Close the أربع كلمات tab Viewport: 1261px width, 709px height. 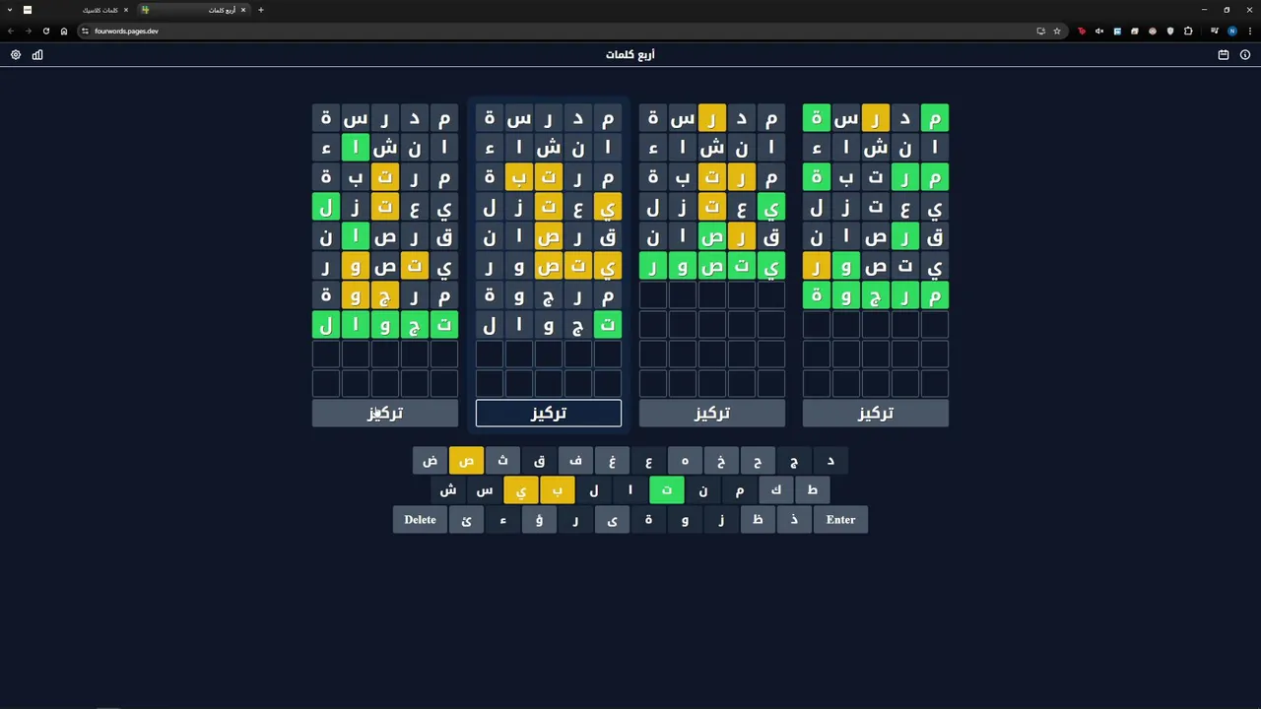(243, 10)
